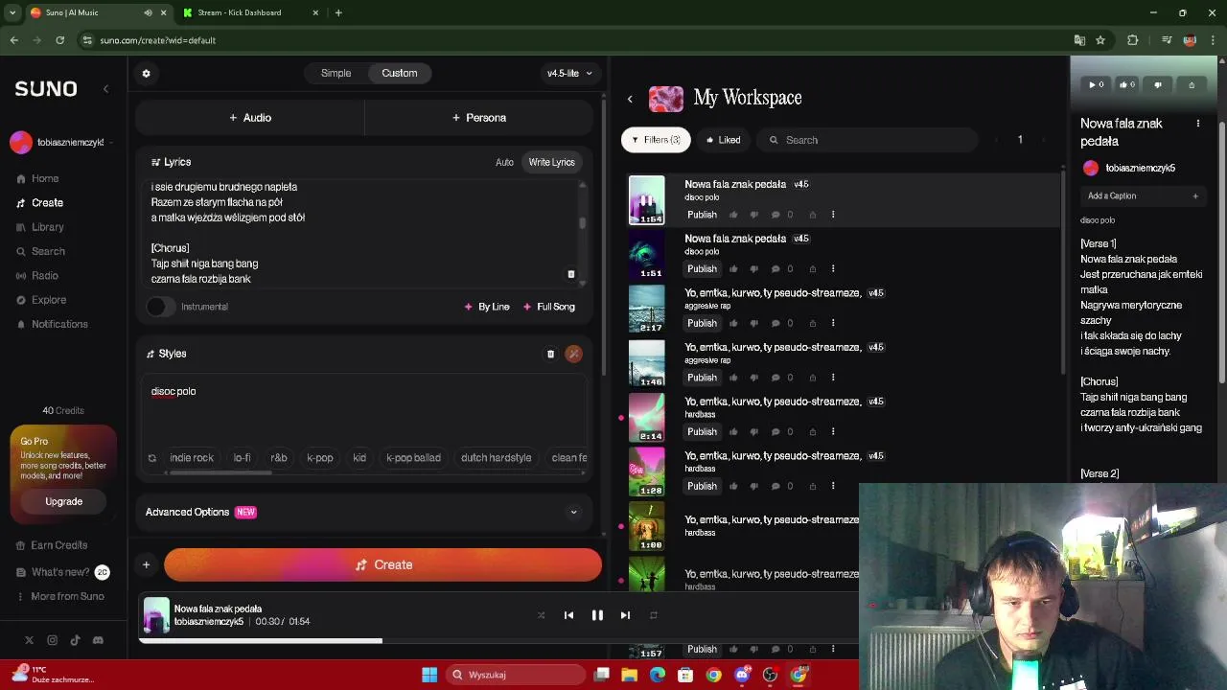Share the first Nowa fala znak pedała track
The width and height of the screenshot is (1227, 690).
(812, 215)
